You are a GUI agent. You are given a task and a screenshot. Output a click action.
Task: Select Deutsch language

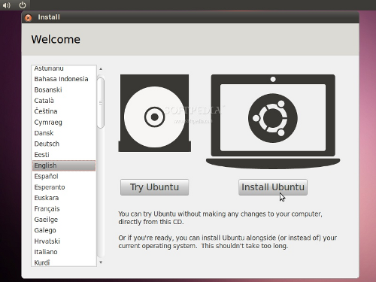click(64, 144)
